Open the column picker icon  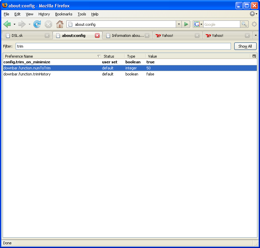254,56
